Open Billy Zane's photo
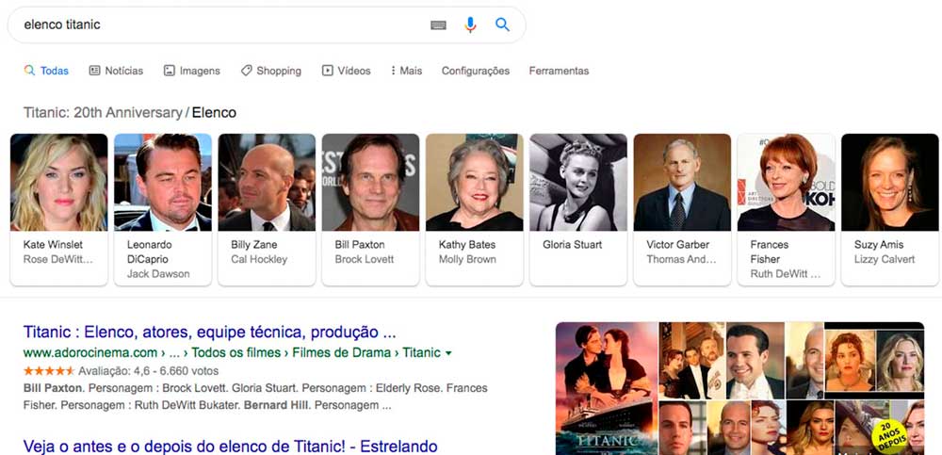This screenshot has width=942, height=455. point(267,182)
